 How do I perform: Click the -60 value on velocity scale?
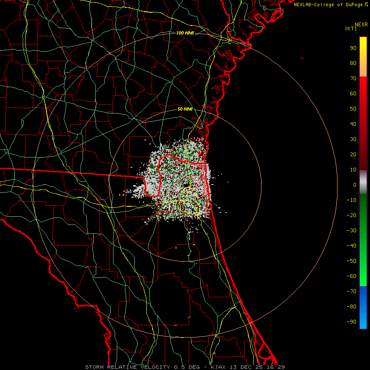point(351,276)
